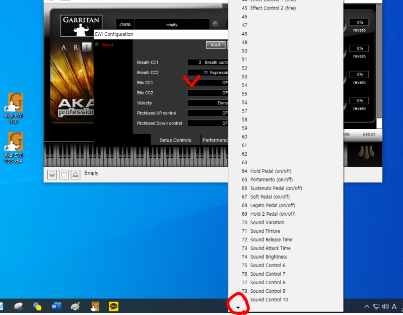Click the red Reset link
The image size is (403, 315).
click(x=107, y=44)
